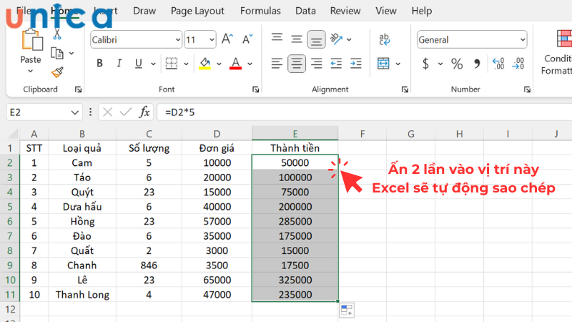Open the font size 11 dropdown
This screenshot has height=322, width=572.
pos(212,40)
